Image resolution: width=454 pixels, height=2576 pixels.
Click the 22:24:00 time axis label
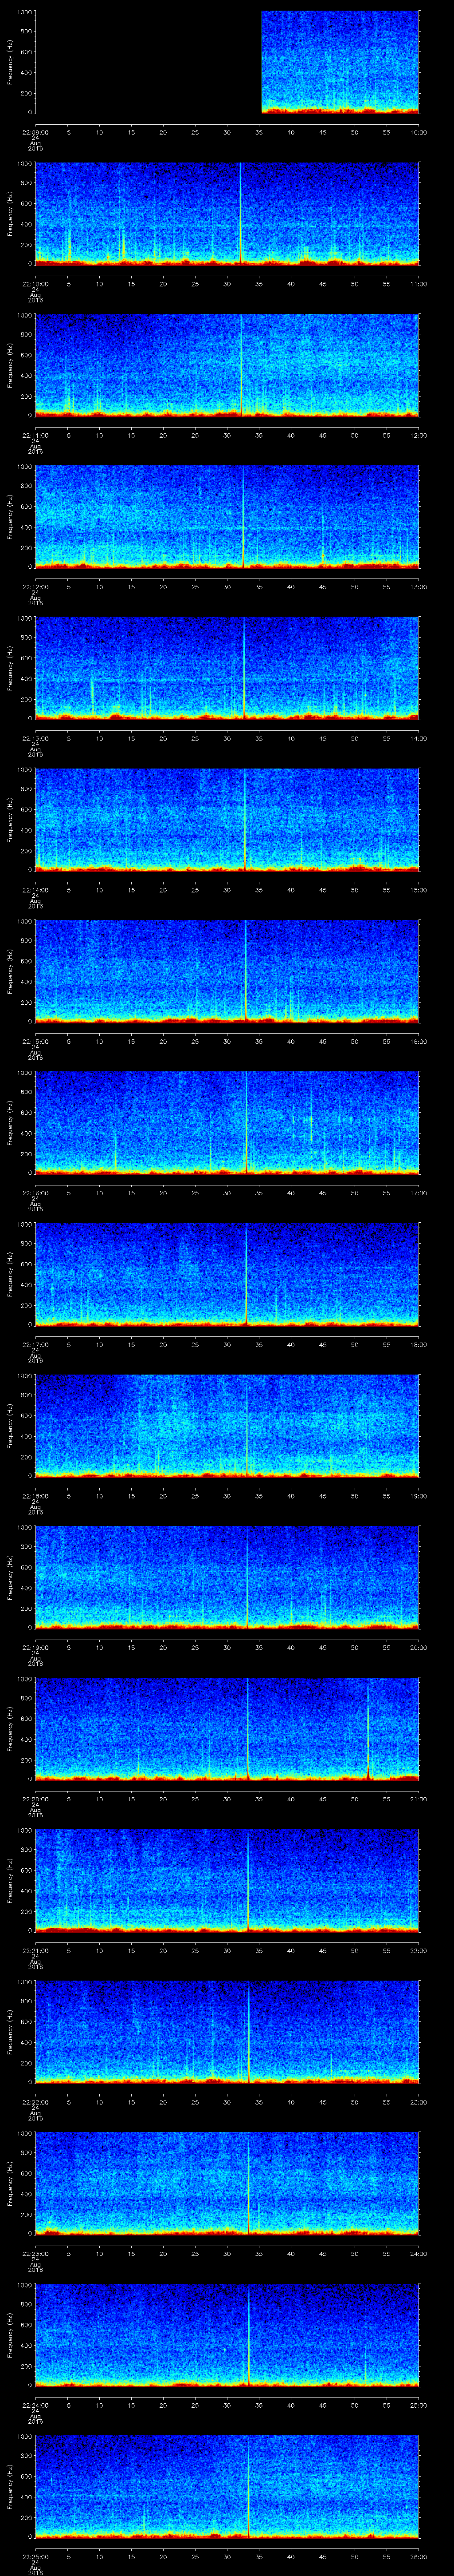pos(35,2405)
